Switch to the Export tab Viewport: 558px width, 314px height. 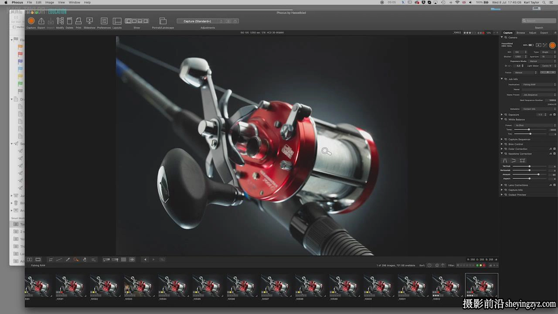click(544, 33)
